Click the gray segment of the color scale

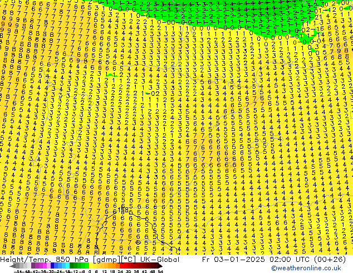(21, 266)
